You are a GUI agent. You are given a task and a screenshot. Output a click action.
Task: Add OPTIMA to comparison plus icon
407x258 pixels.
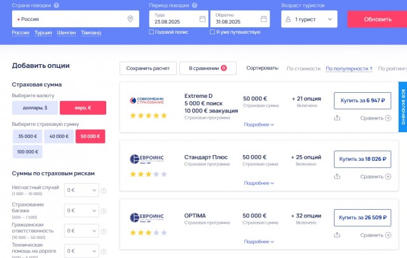(388, 236)
